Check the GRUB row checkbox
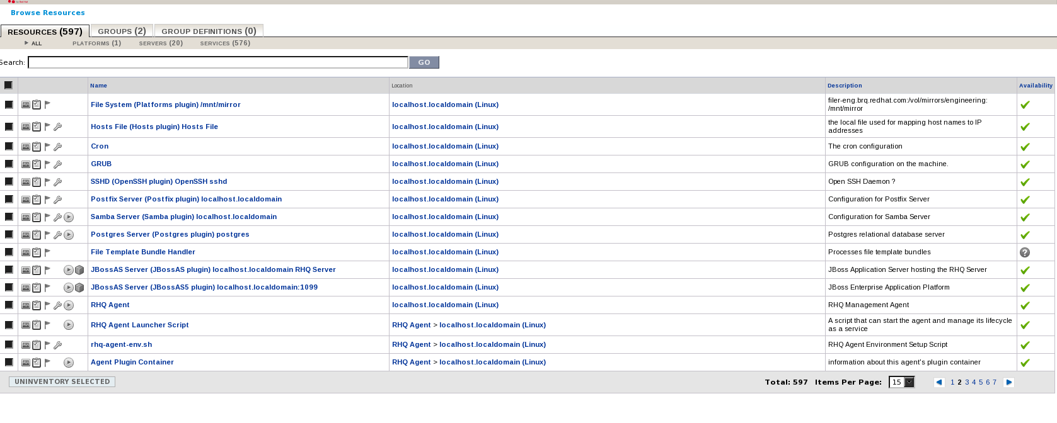The image size is (1057, 423). pos(9,164)
